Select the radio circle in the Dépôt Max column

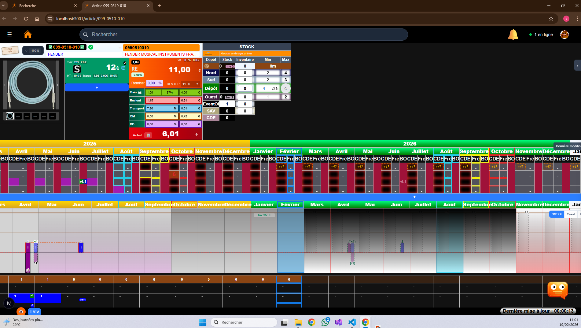[286, 88]
